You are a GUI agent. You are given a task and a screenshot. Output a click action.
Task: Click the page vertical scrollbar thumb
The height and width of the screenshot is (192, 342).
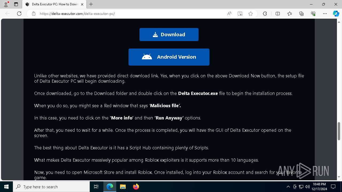339,131
